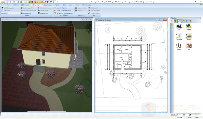
Task: Open the Exterior folder in Catalog
Action: pyautogui.click(x=189, y=27)
